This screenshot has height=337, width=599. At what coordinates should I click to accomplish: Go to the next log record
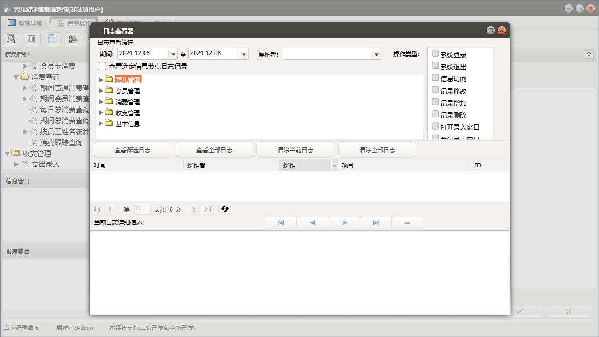point(344,223)
